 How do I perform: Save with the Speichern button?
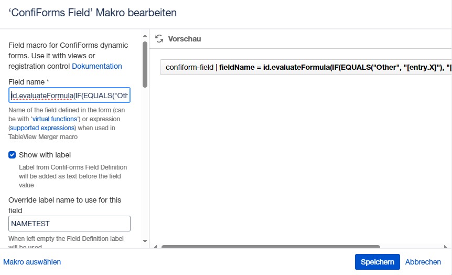(x=378, y=262)
